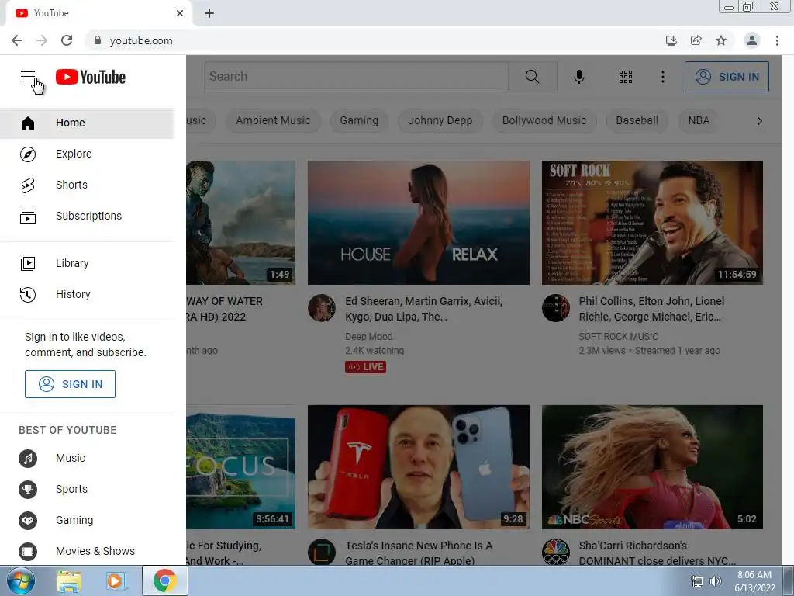This screenshot has width=794, height=596.
Task: Select the Baseball filter chip
Action: (x=637, y=120)
